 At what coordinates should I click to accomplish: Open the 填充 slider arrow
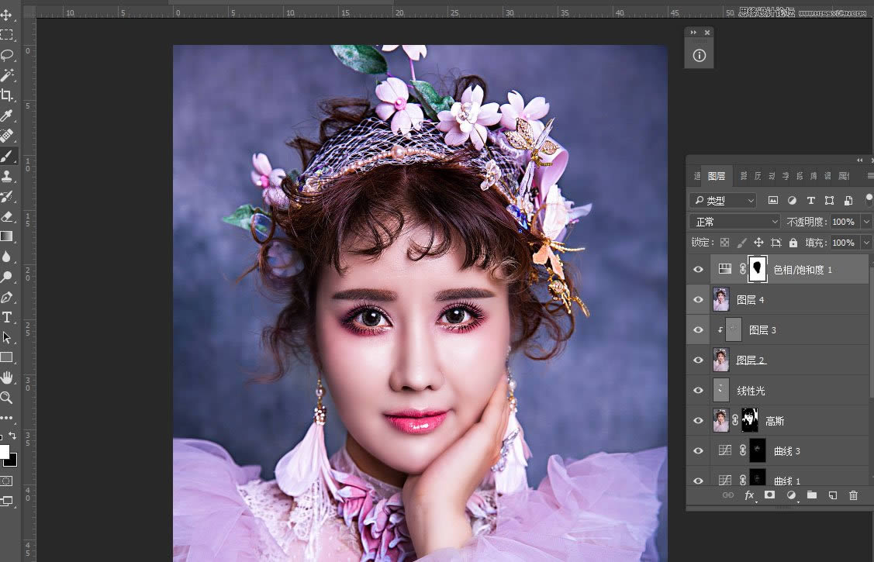866,243
